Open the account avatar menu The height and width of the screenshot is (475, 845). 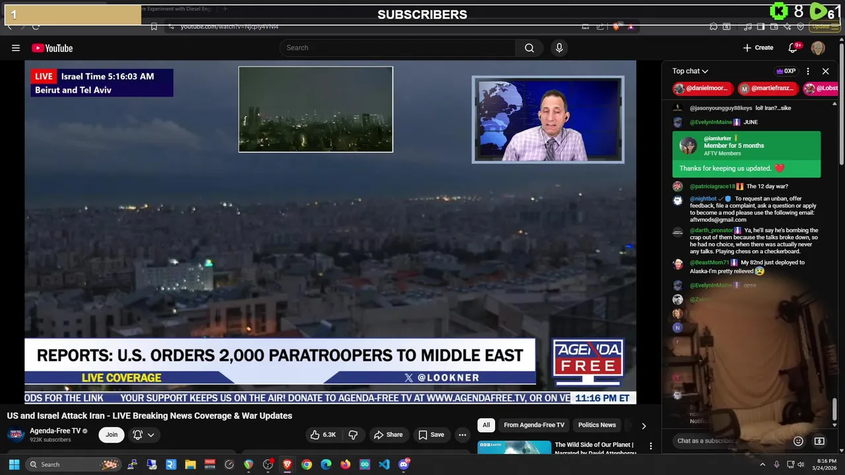pos(818,47)
